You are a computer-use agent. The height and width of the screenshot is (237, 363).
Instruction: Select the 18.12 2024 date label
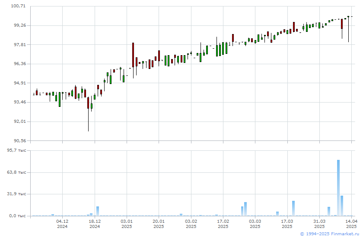click(95, 224)
